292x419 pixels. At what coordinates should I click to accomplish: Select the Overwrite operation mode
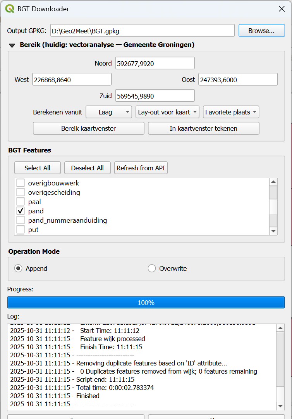[152, 268]
